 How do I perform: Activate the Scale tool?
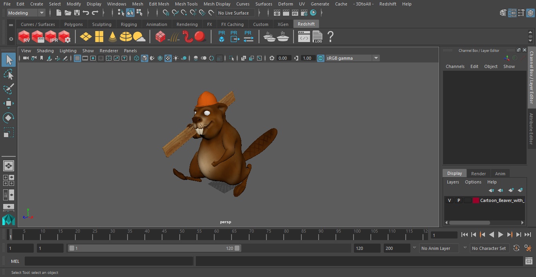[8, 132]
